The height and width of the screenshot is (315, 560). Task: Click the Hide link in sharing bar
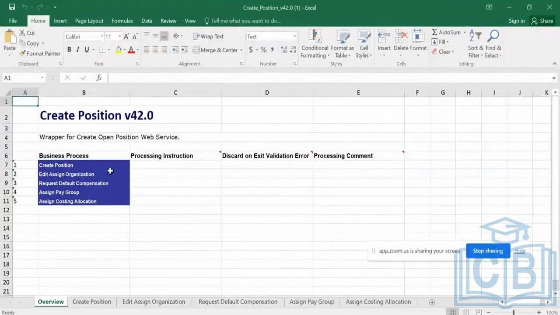click(x=520, y=251)
